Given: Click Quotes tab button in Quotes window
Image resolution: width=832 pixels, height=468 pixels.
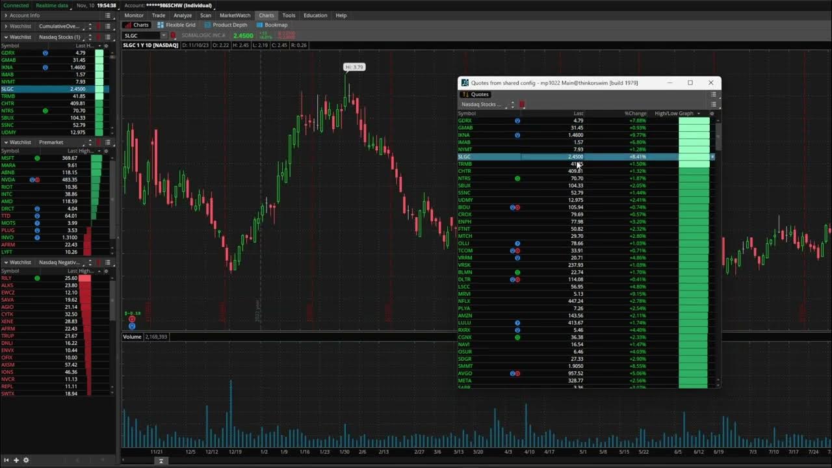Looking at the screenshot, I should tap(476, 94).
